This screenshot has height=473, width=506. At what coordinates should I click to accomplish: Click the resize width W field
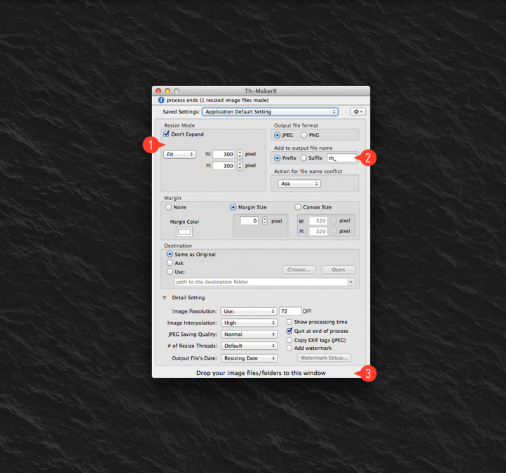point(224,155)
